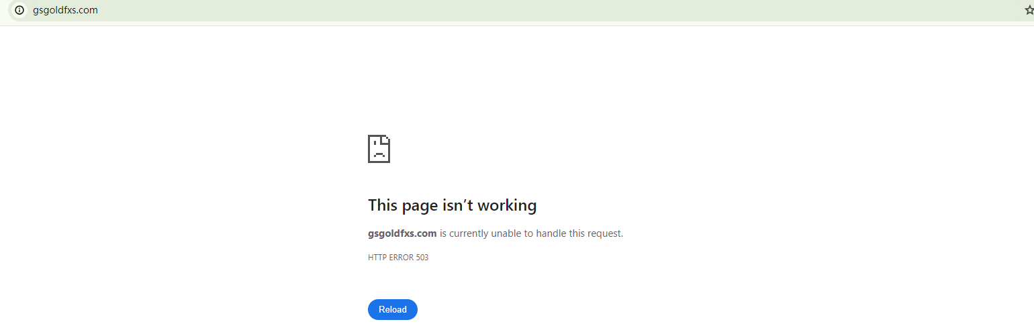Image resolution: width=1034 pixels, height=324 pixels.
Task: Click the bold gsgoldfxs.com domain in the message
Action: tap(402, 233)
